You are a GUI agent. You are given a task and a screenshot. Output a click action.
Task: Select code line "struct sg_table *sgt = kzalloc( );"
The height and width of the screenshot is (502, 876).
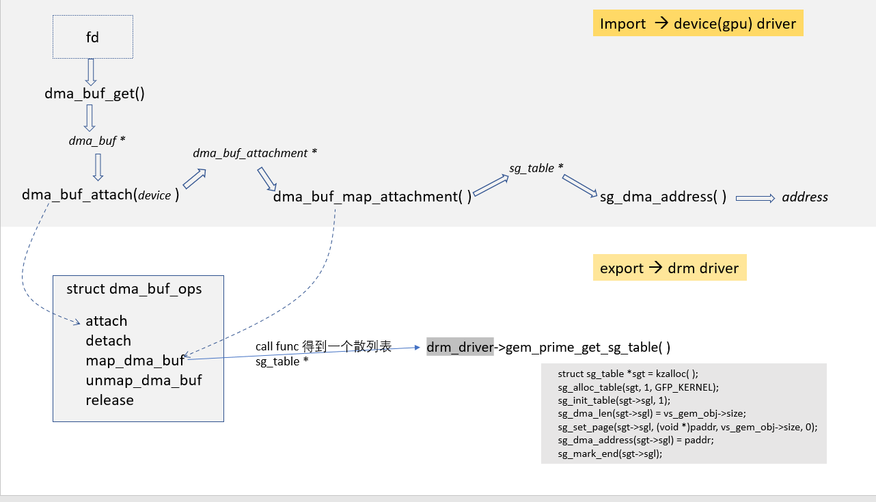(628, 374)
